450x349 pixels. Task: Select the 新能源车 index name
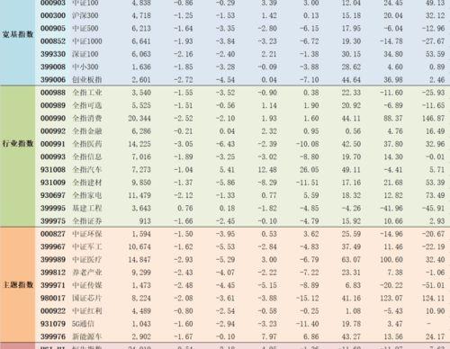click(x=87, y=336)
